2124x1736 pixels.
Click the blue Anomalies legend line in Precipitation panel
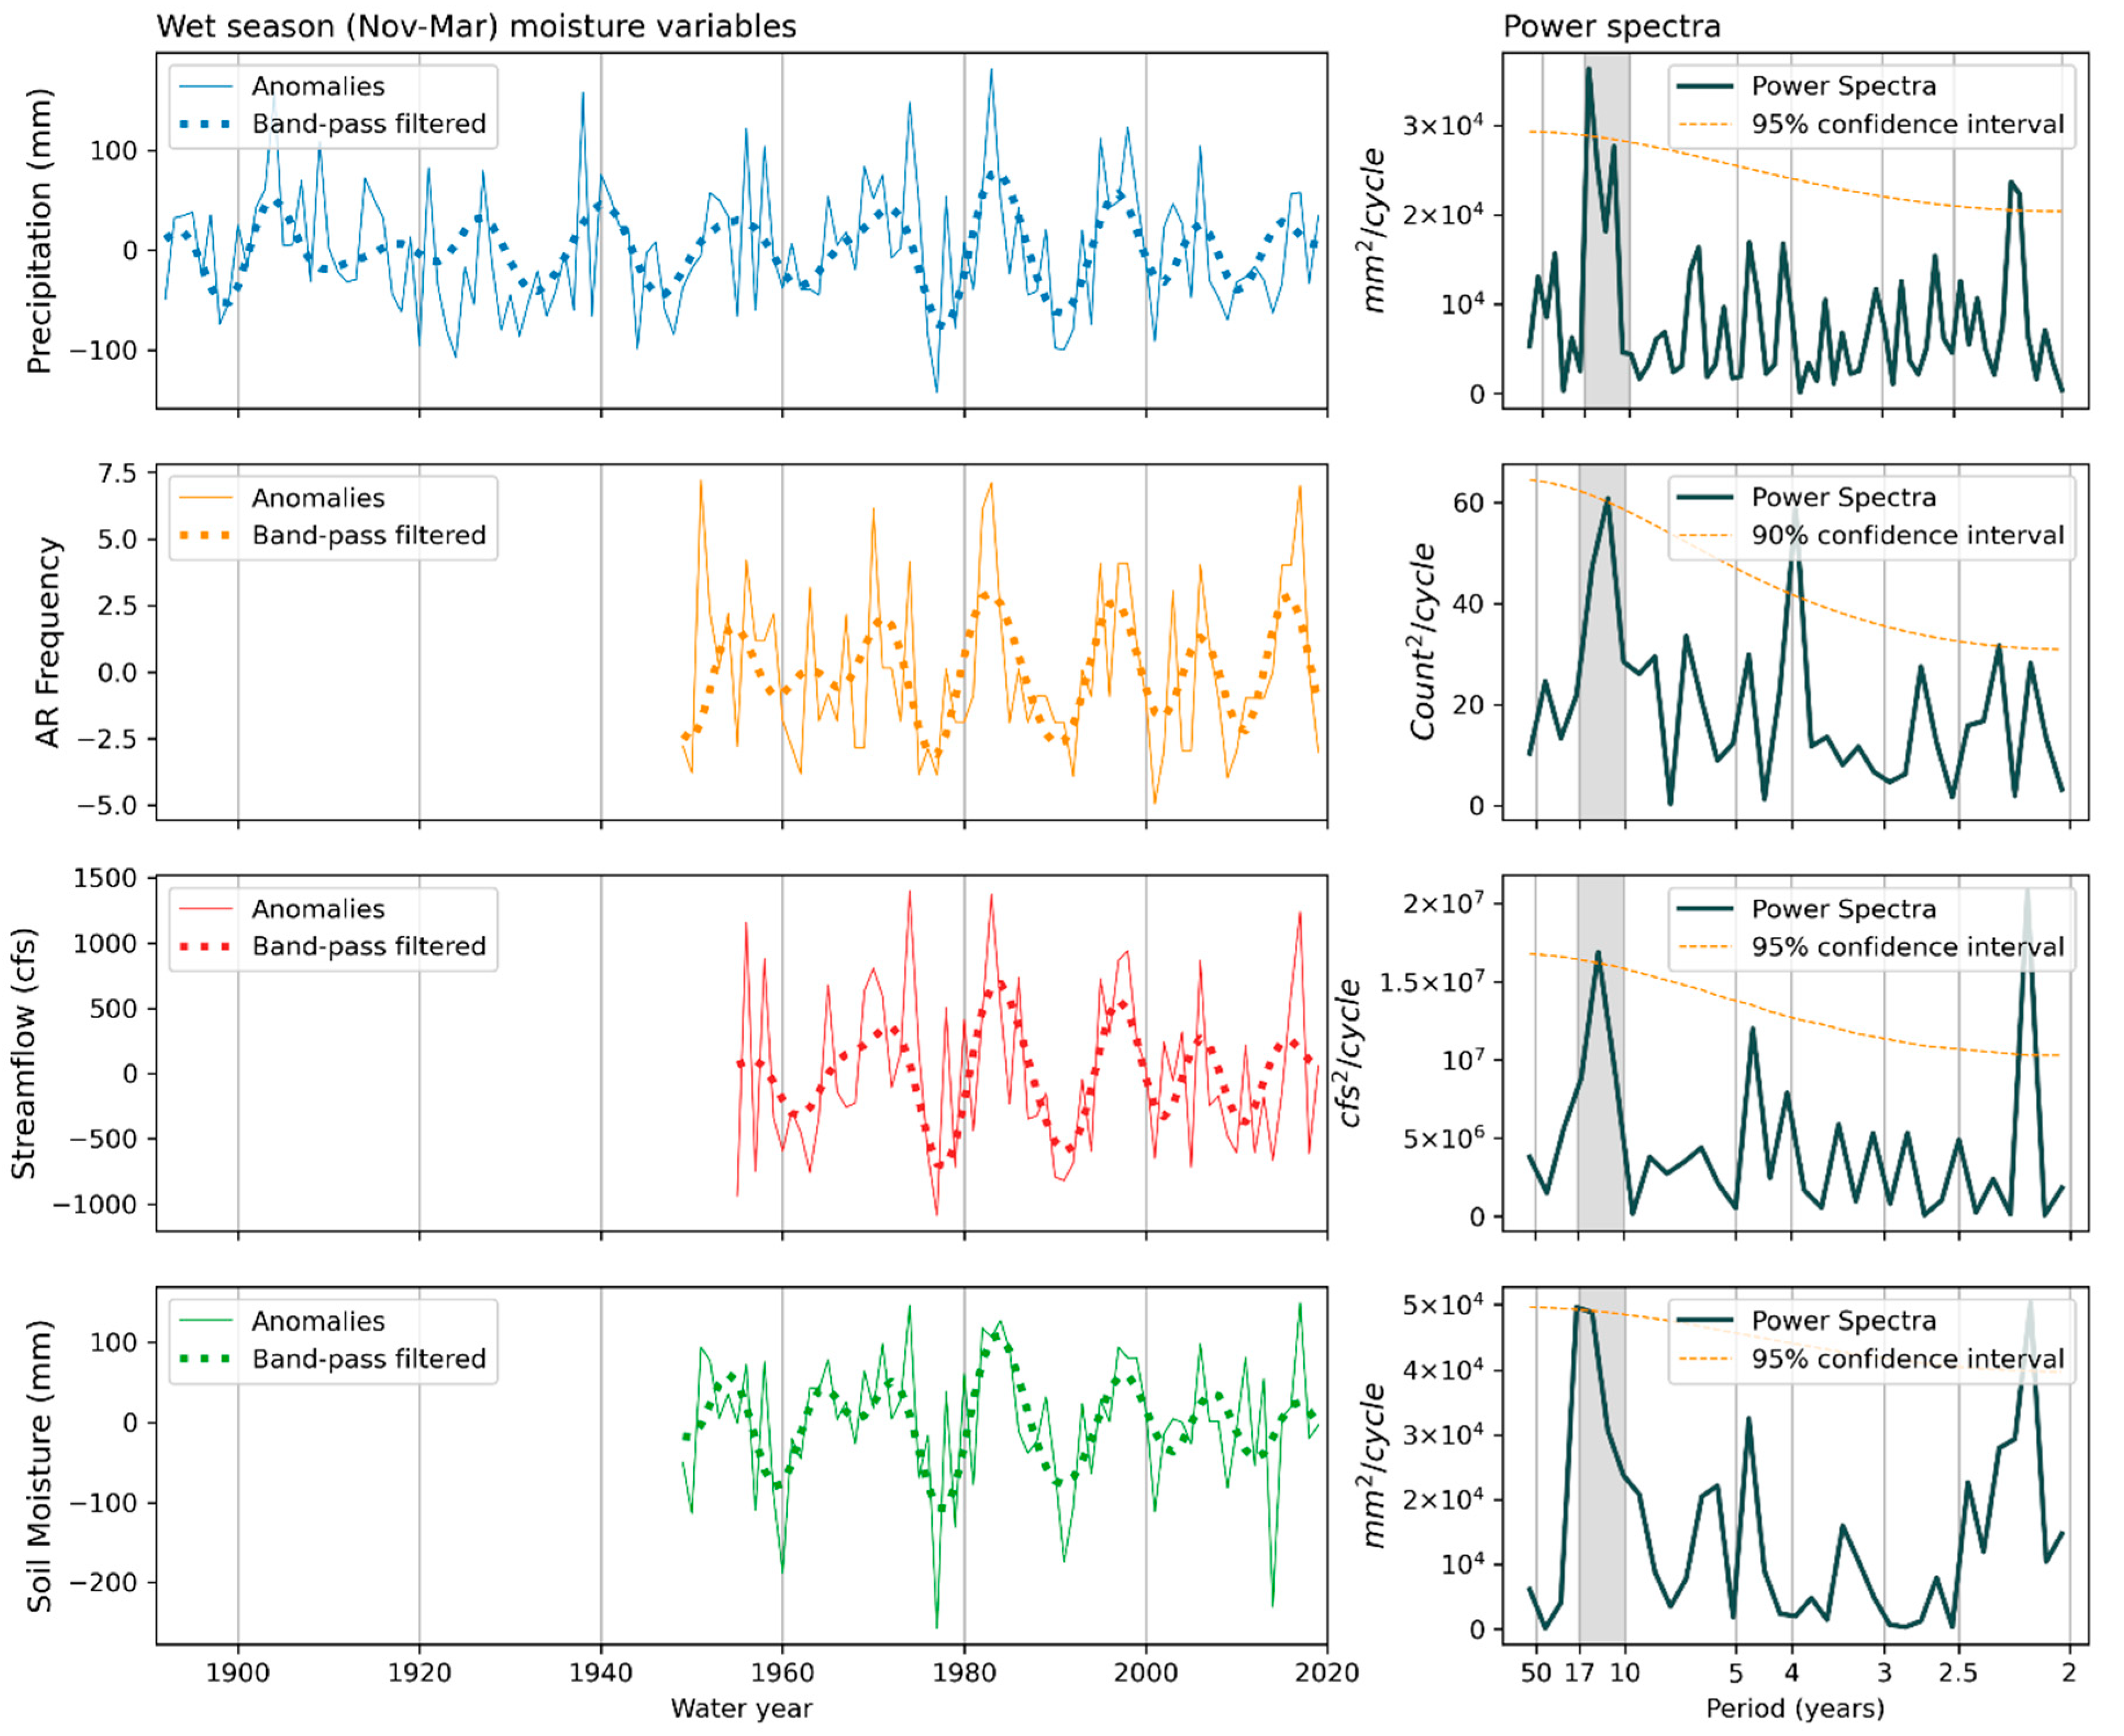click(x=205, y=87)
